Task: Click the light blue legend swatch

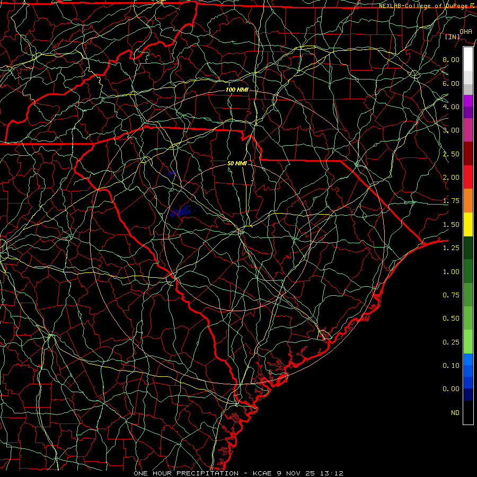Action: click(468, 359)
